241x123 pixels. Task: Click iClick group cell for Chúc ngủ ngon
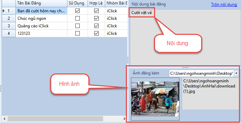[116, 18]
